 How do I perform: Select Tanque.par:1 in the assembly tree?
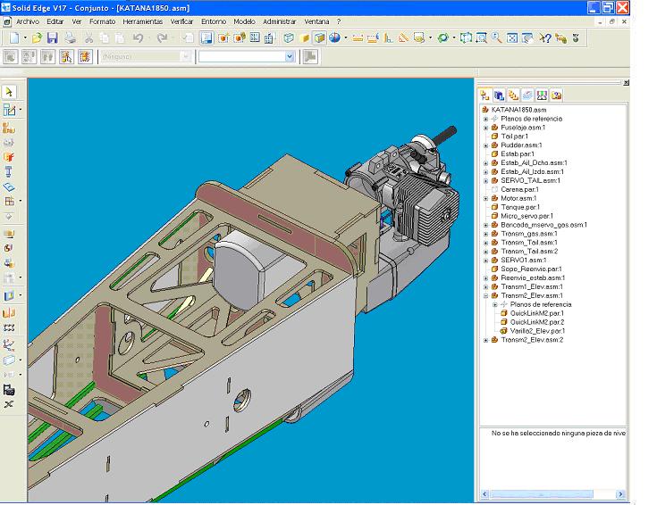(x=519, y=207)
